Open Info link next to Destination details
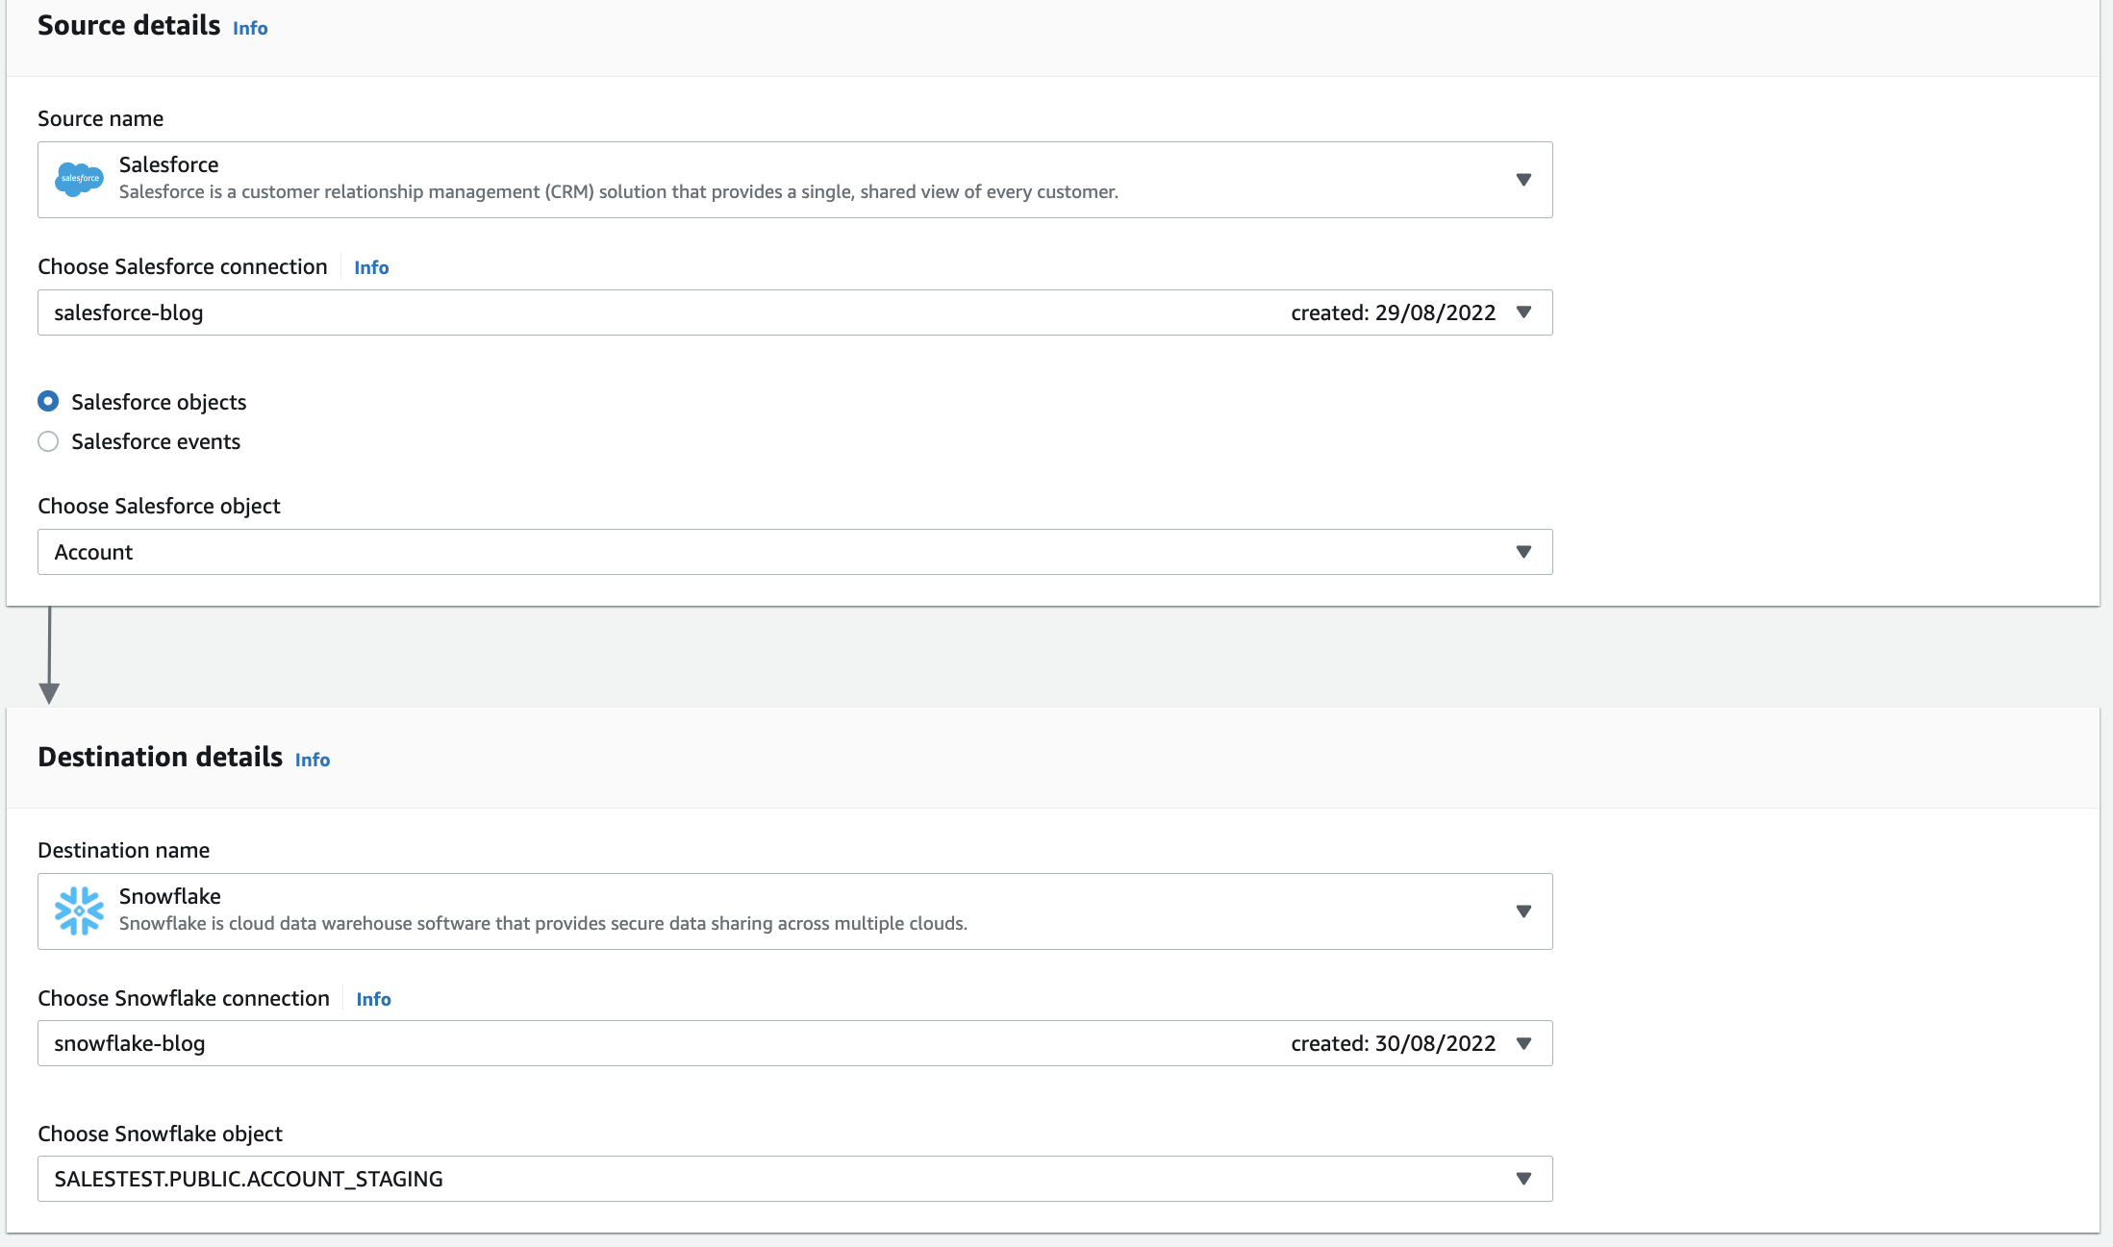Image resolution: width=2113 pixels, height=1247 pixels. click(x=313, y=761)
